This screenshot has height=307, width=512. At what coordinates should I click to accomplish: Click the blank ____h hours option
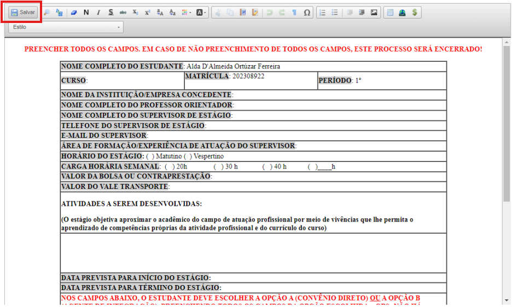click(x=321, y=166)
